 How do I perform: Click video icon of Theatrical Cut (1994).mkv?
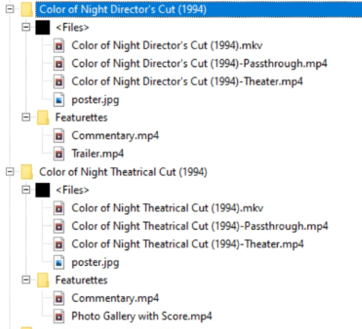pos(59,208)
